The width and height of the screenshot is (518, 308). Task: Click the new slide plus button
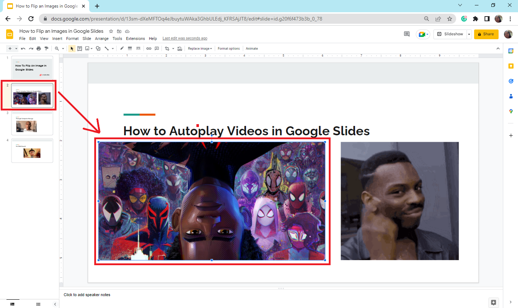(10, 49)
